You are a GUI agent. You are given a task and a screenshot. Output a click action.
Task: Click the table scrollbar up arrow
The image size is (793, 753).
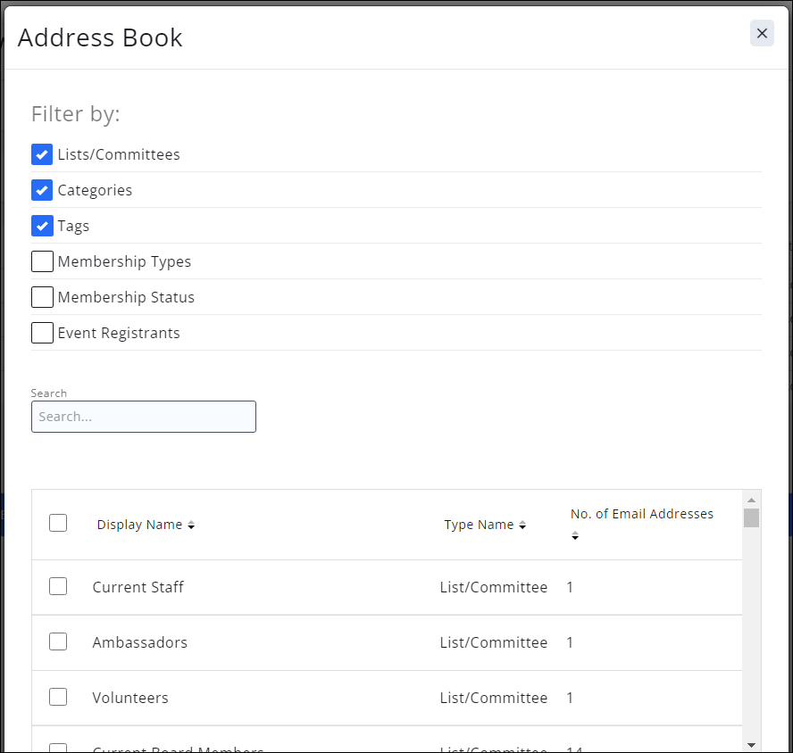click(751, 500)
